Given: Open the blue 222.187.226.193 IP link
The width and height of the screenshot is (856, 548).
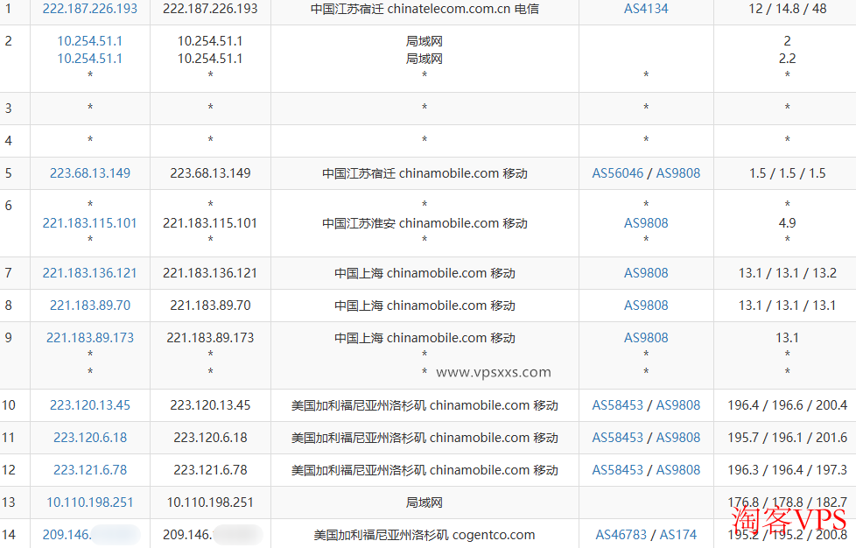Looking at the screenshot, I should (x=90, y=9).
